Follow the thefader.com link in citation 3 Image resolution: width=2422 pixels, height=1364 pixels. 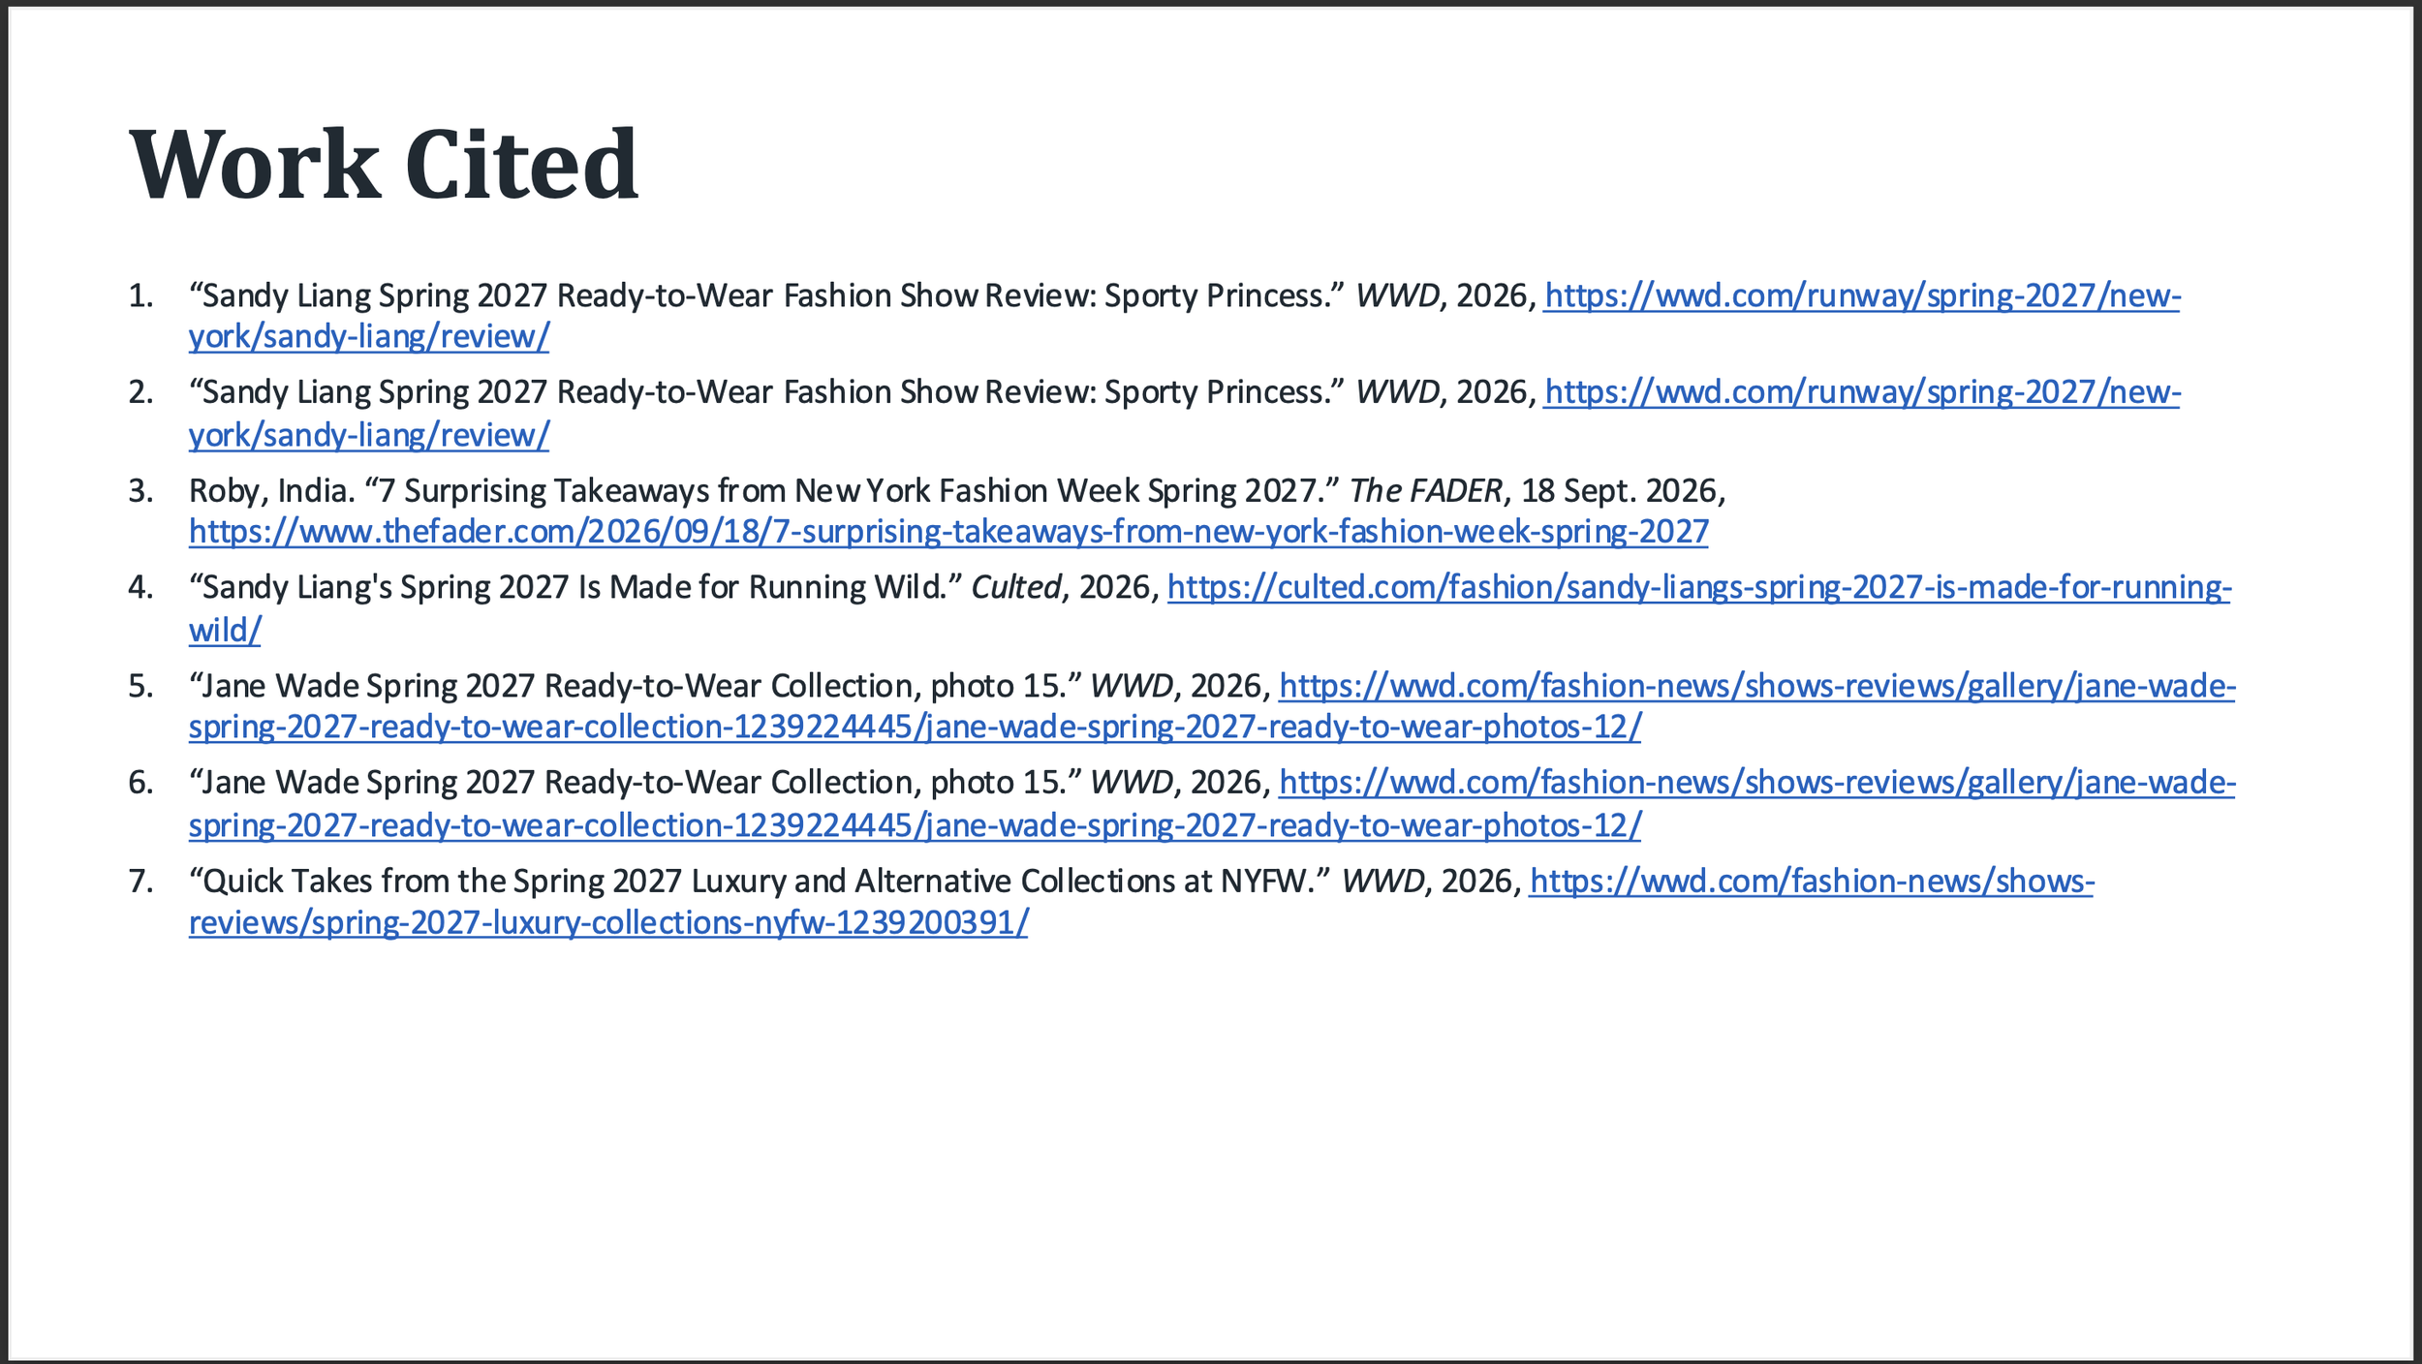[x=948, y=532]
